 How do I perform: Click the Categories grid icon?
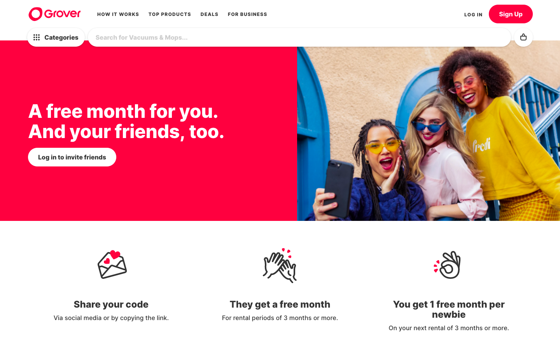[x=37, y=37]
